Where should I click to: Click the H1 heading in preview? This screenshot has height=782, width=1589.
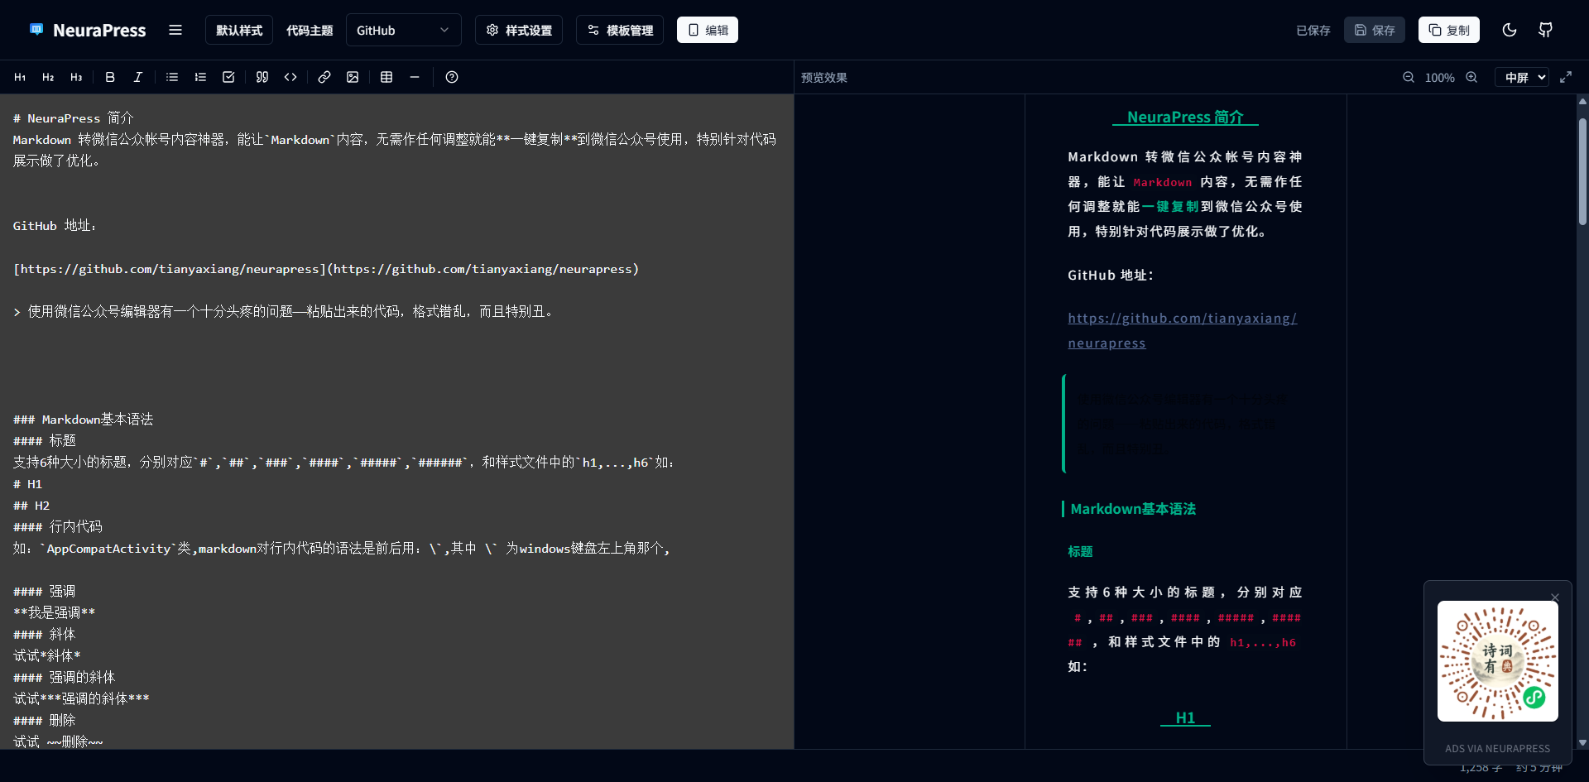pos(1185,717)
